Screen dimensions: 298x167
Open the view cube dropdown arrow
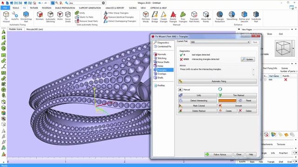tap(293, 48)
